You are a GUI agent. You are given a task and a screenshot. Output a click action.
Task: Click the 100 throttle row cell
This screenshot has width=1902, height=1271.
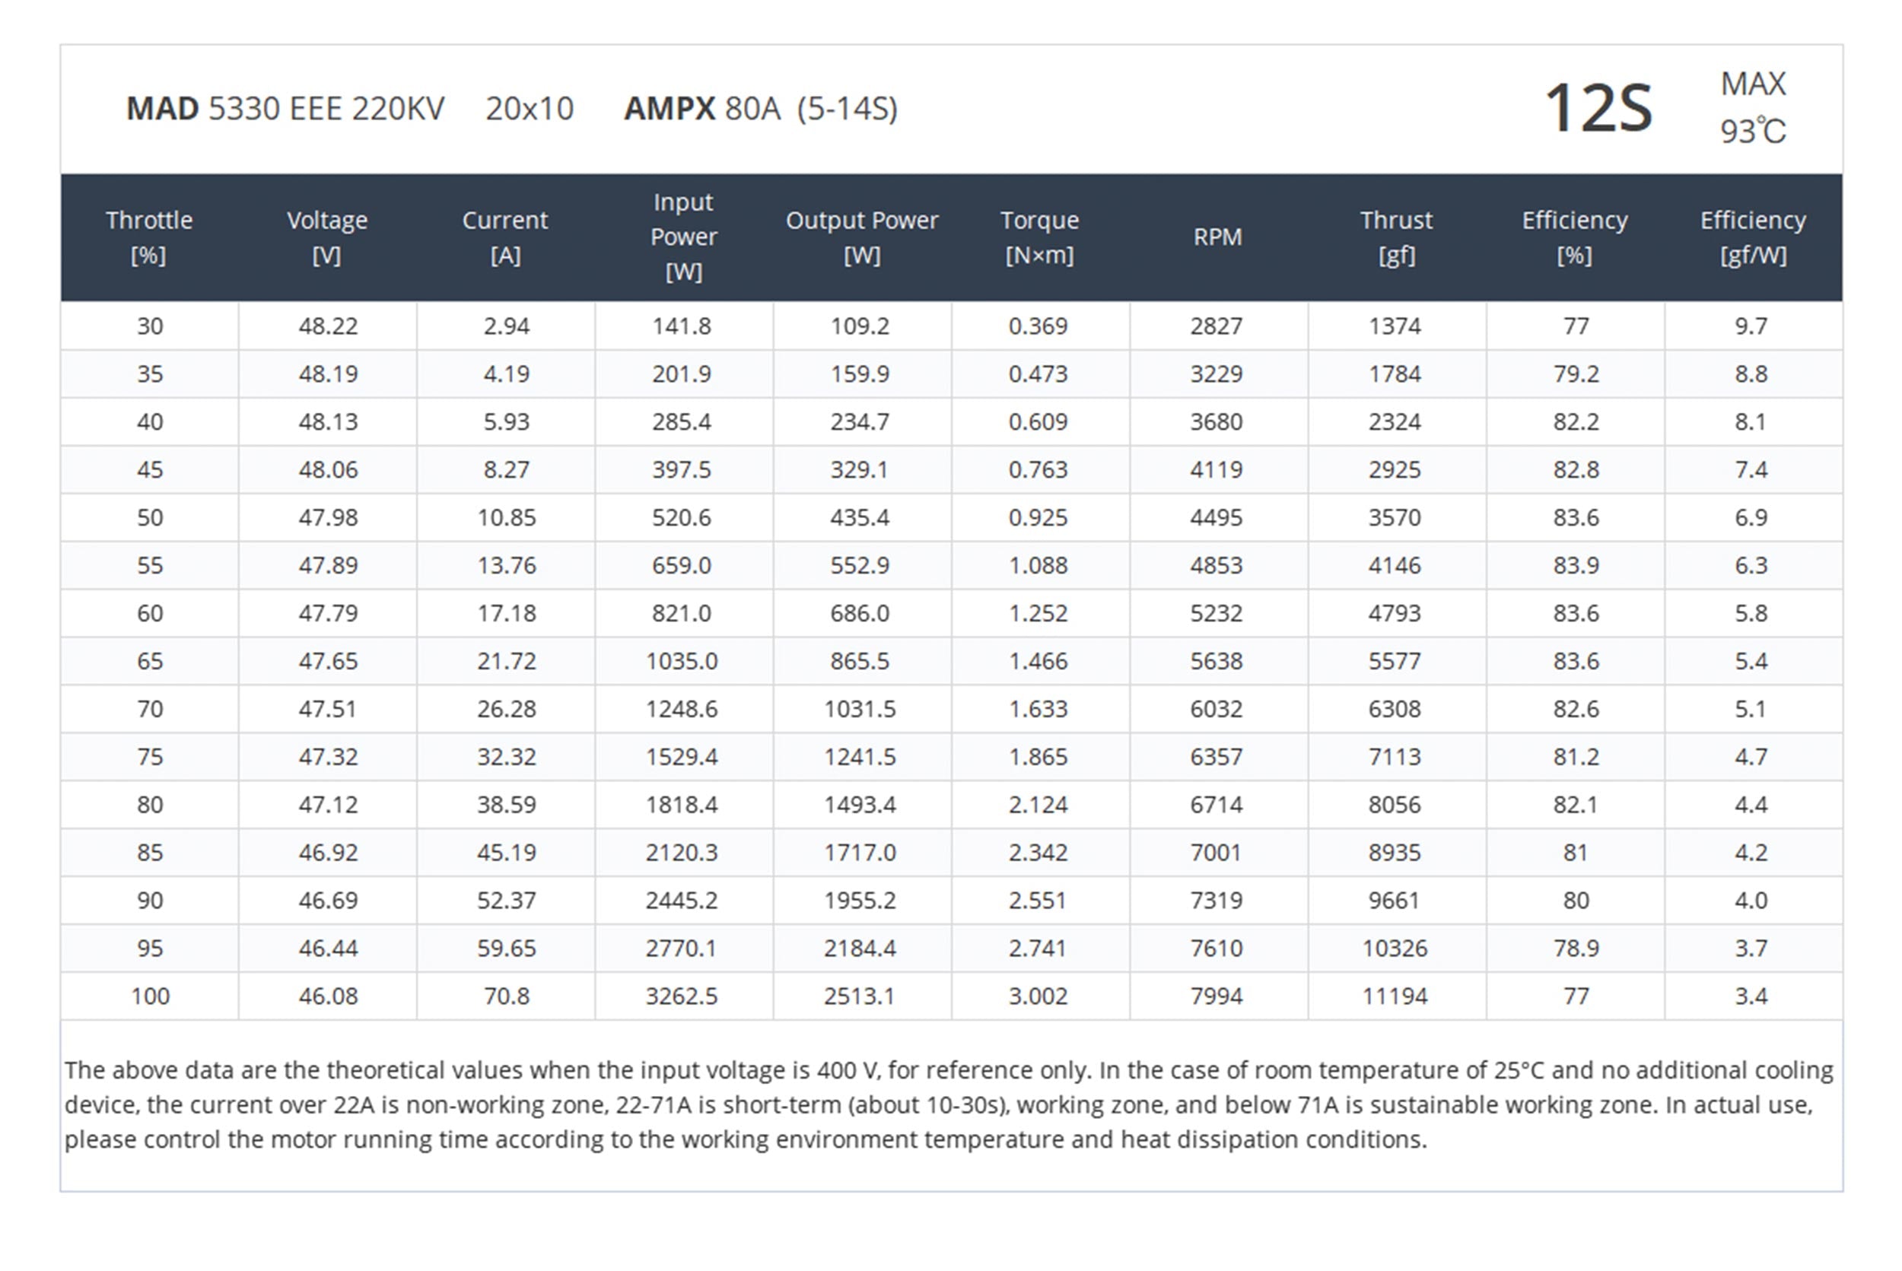click(150, 996)
